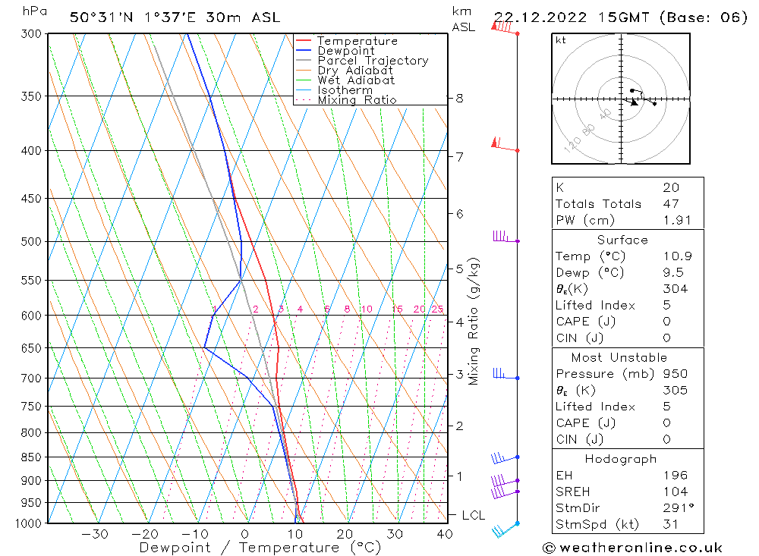Click the 'Surface' section heading

pos(622,240)
